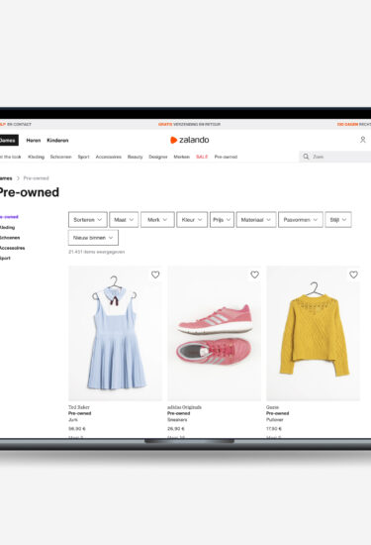Image resolution: width=371 pixels, height=545 pixels.
Task: Open the Maat filter dropdown
Action: [x=124, y=220]
